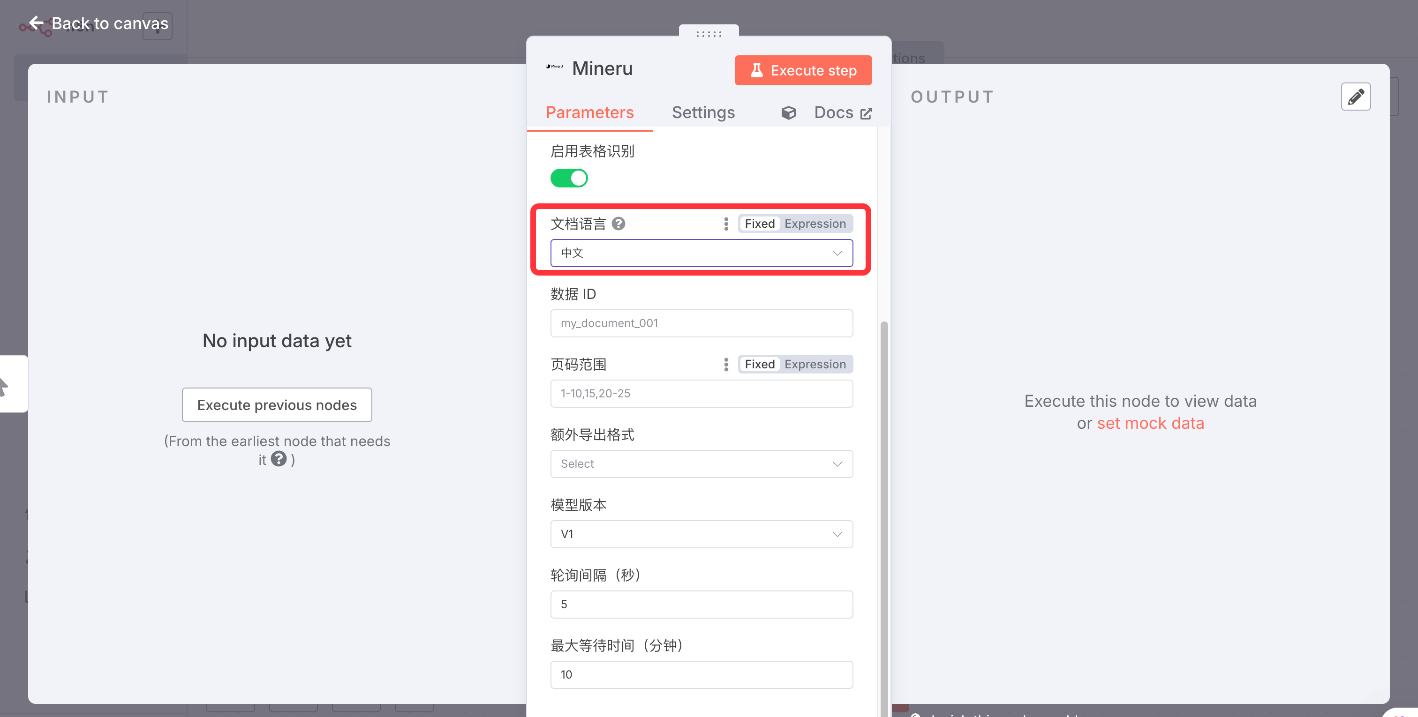Switch to the Settings tab
Screen dimensions: 1418x717
tap(703, 113)
